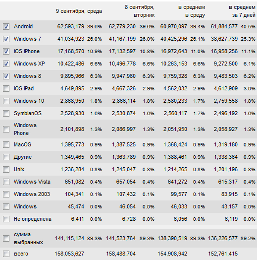Check the сумма выбранных checkbox
The height and width of the screenshot is (260, 257).
point(6,239)
